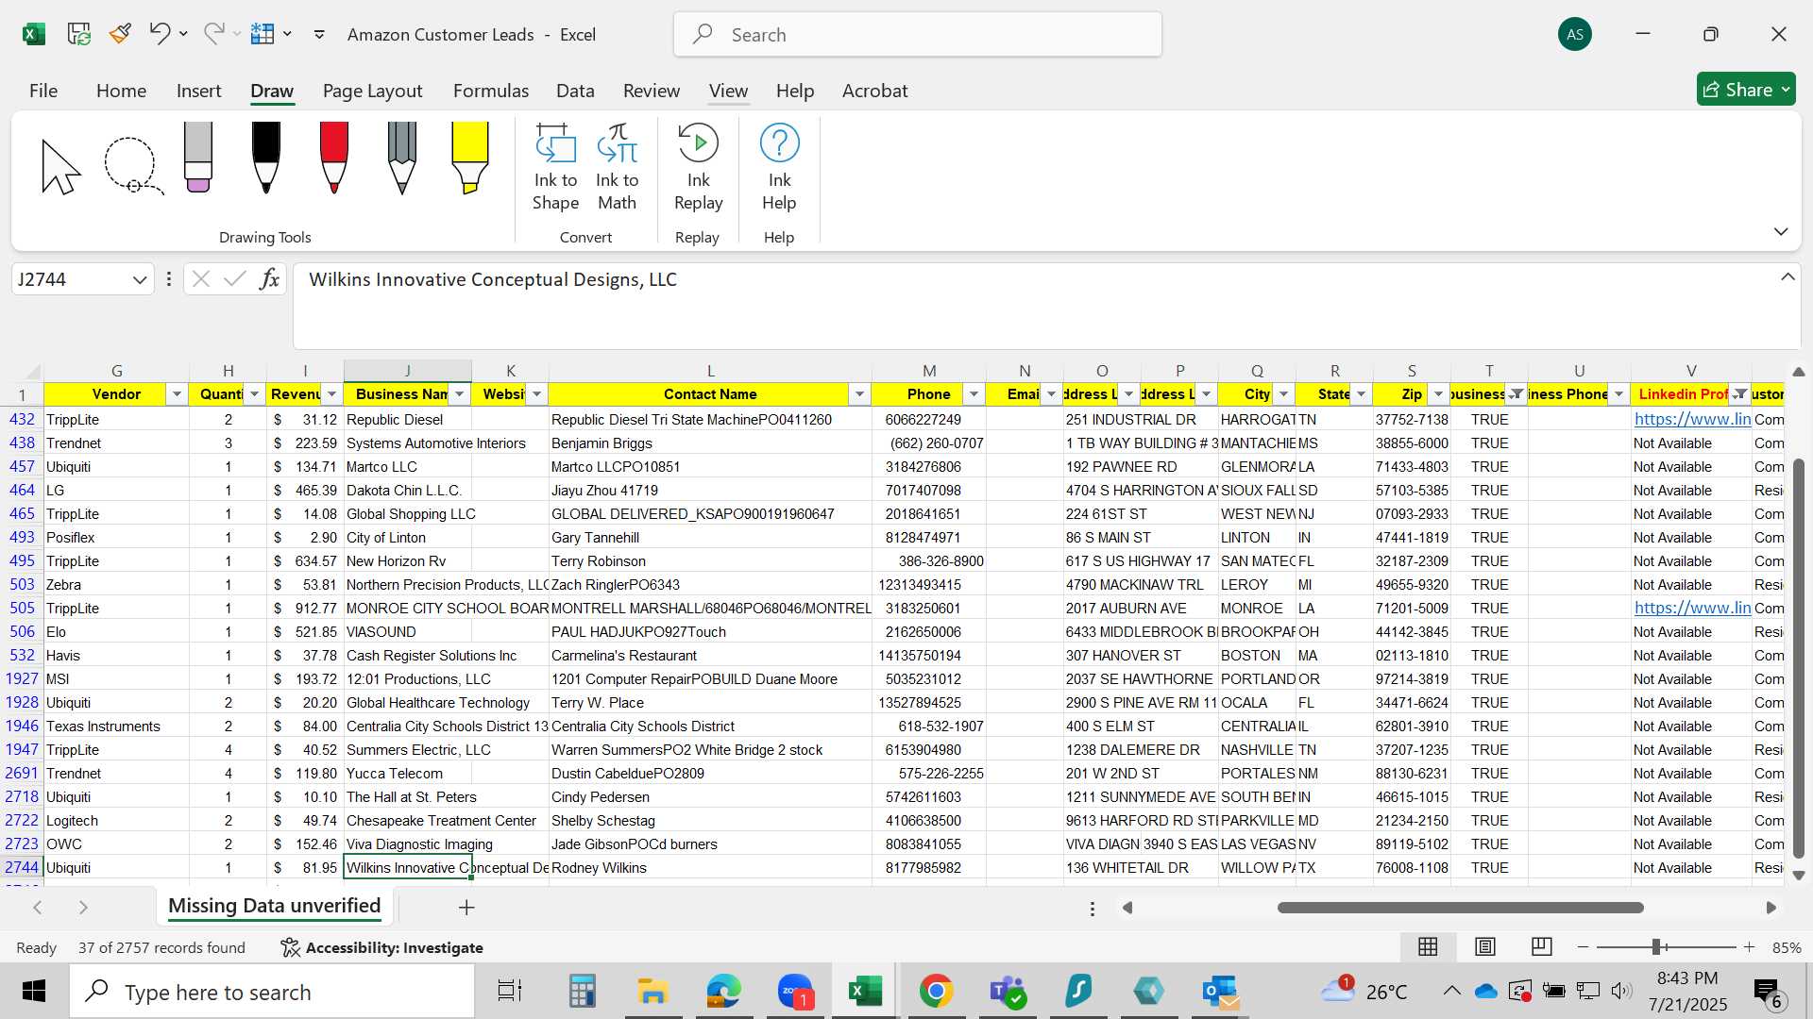Click the Search box in title bar

coord(918,34)
